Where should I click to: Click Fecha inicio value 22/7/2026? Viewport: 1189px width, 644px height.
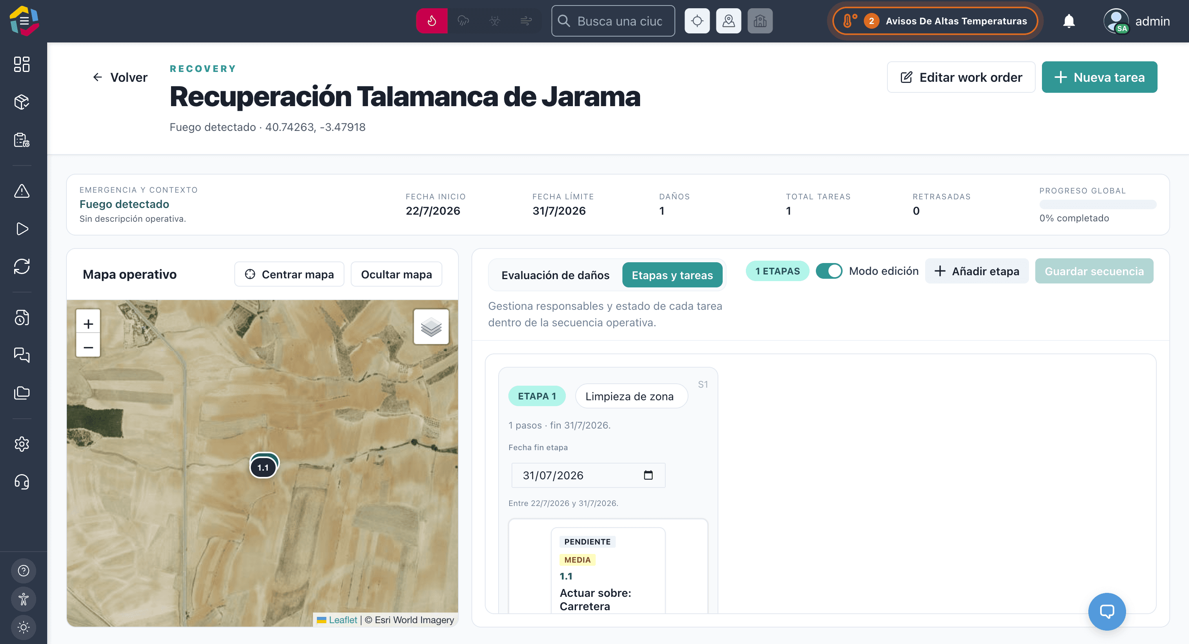pyautogui.click(x=433, y=211)
